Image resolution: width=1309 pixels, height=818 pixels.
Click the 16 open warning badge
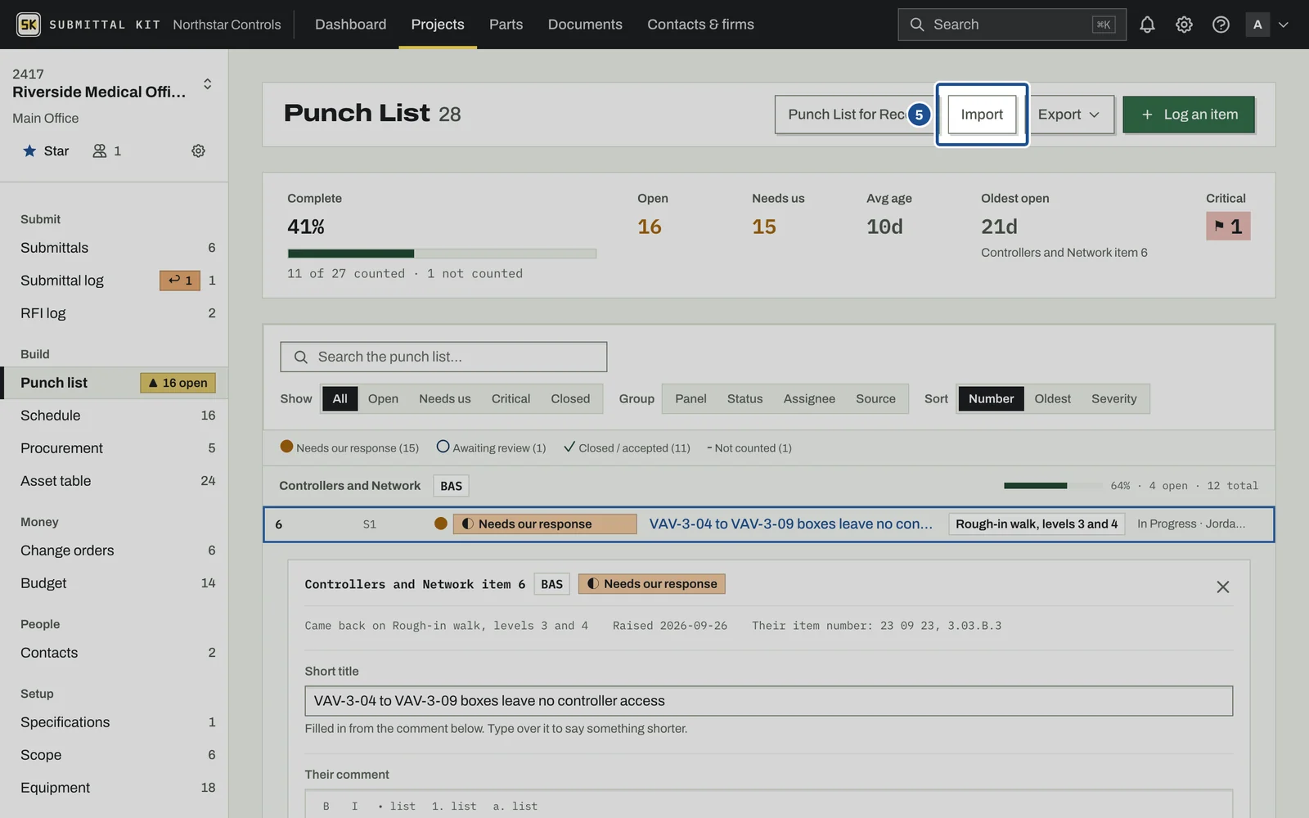[x=178, y=383]
